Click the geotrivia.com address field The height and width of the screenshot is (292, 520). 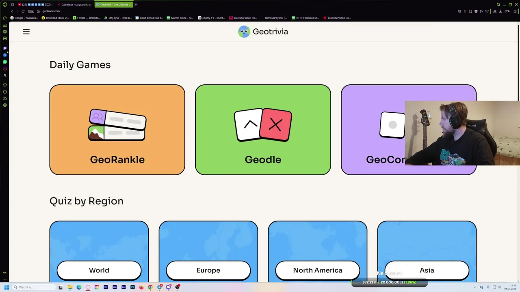(x=51, y=11)
